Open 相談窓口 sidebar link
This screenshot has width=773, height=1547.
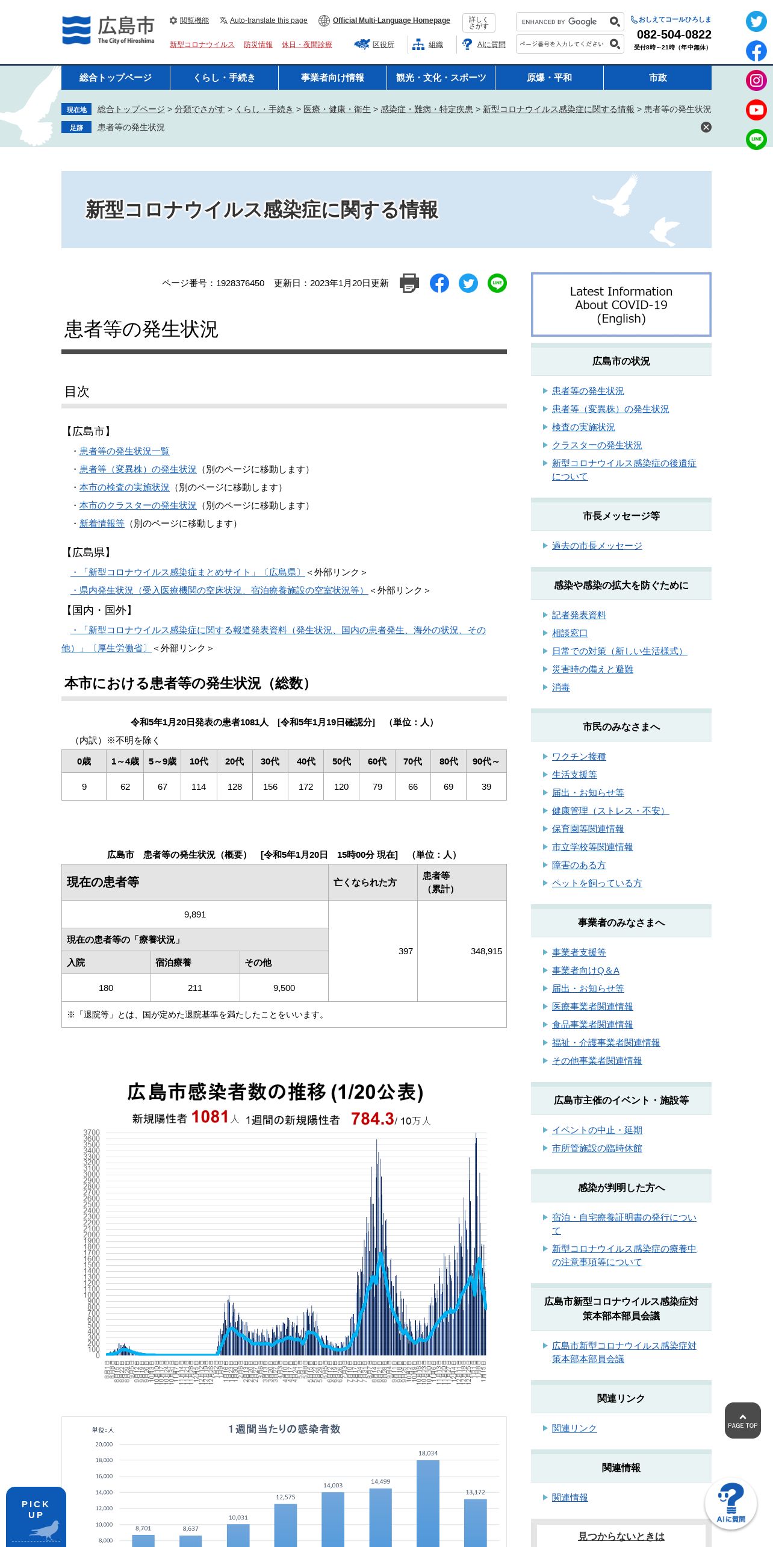(x=570, y=633)
